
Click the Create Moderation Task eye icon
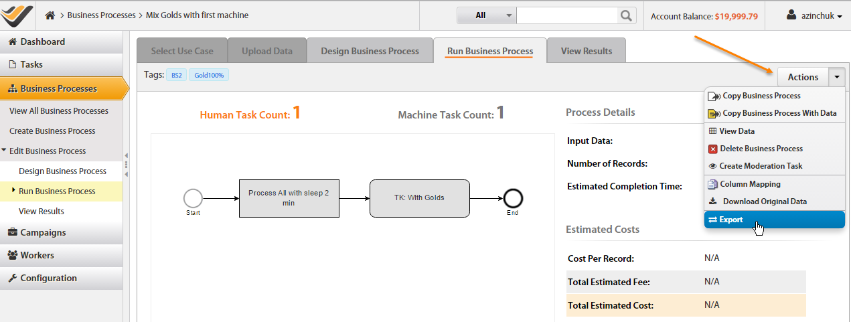coord(713,166)
